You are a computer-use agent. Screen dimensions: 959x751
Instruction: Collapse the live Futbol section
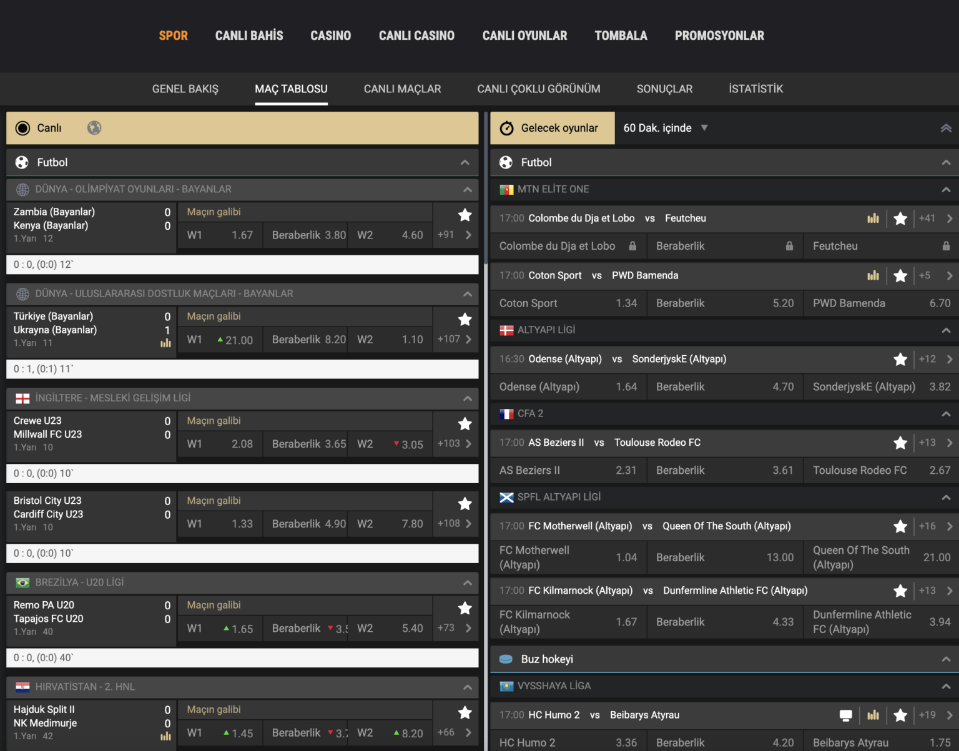pos(465,162)
